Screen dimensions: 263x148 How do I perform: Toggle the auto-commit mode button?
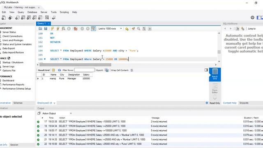(93, 29)
